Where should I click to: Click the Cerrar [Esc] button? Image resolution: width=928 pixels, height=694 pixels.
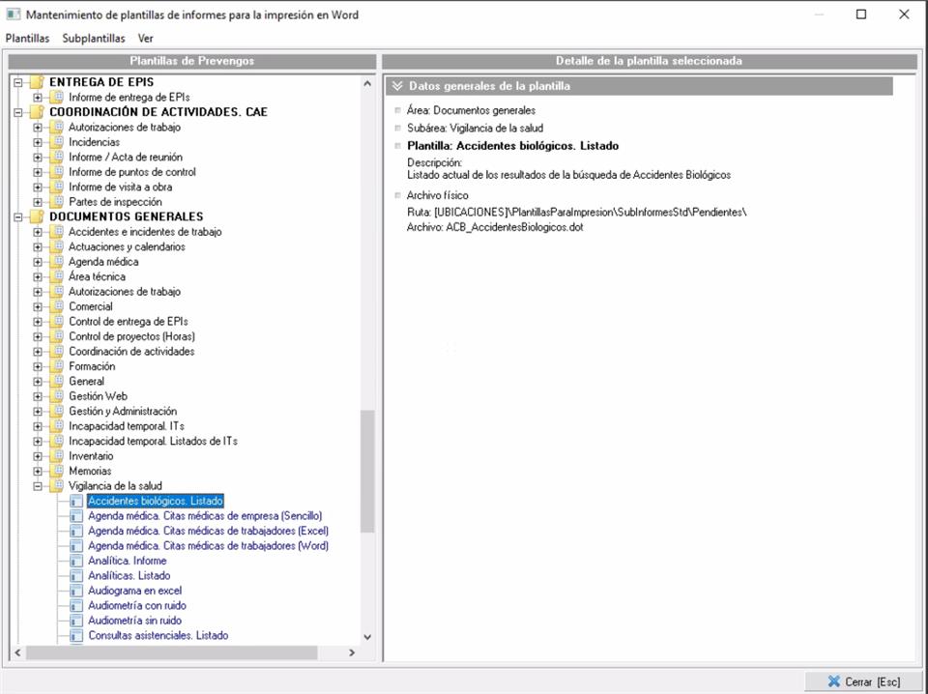pos(863,681)
